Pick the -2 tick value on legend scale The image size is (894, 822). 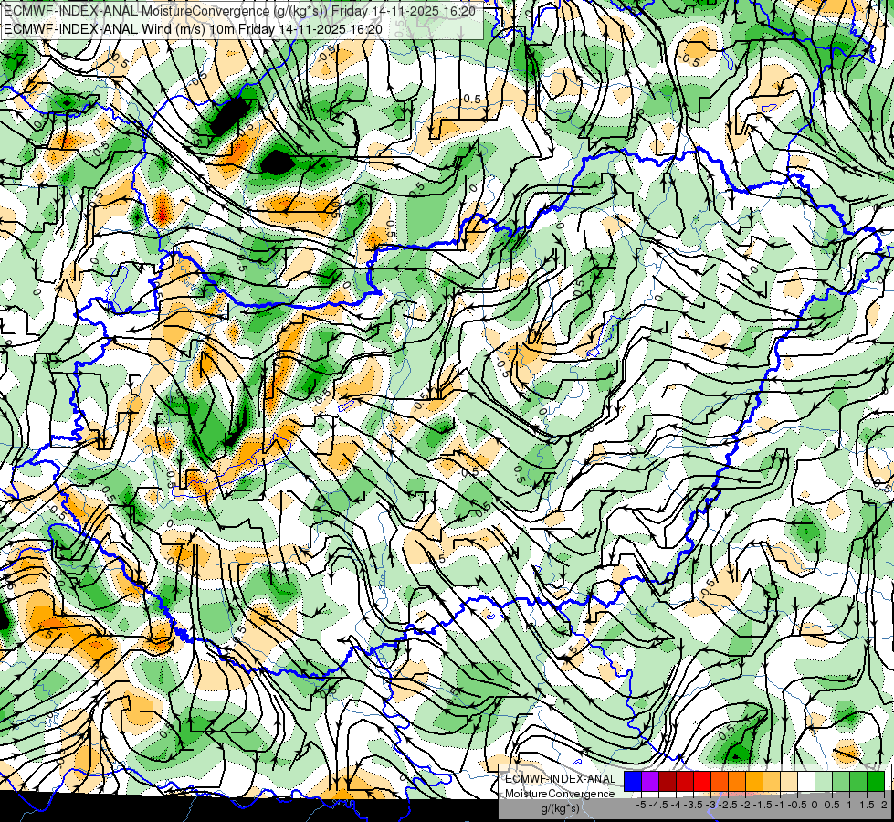(745, 805)
